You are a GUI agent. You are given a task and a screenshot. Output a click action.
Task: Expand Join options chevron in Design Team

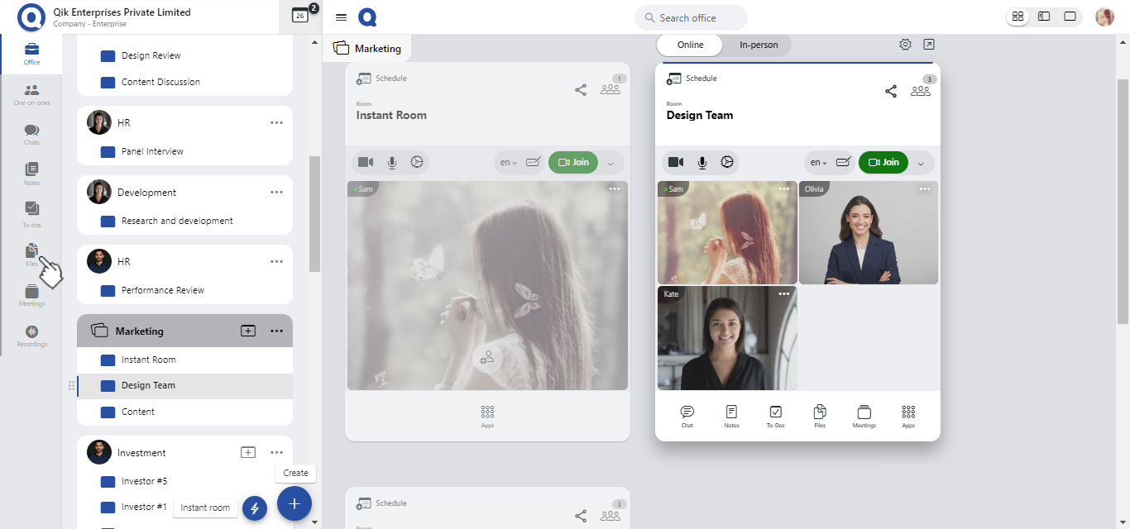coord(921,163)
